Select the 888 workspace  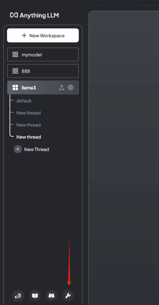pyautogui.click(x=43, y=71)
